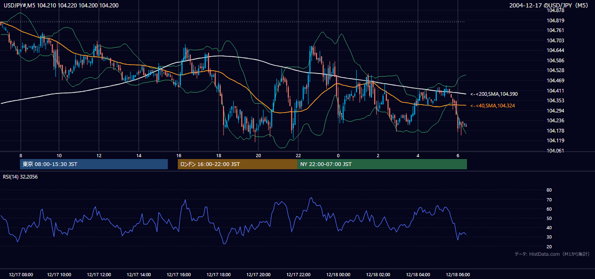Click RSI scale value 40
595x279 pixels.
(549, 227)
